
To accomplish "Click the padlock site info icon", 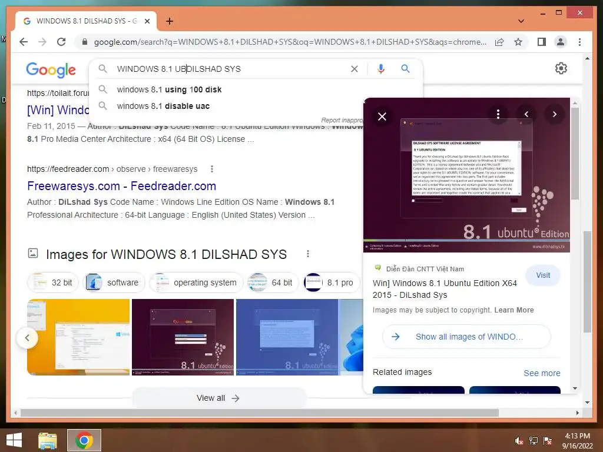I will (x=85, y=42).
